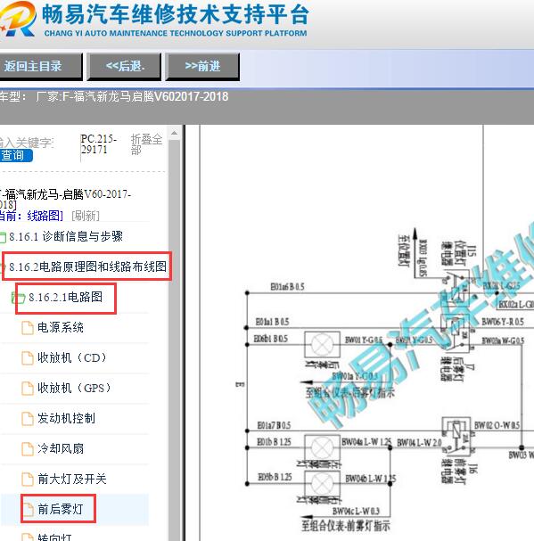This screenshot has width=534, height=541.
Task: Click the BW02 O-W 0.5 wire label
Action: point(497,425)
